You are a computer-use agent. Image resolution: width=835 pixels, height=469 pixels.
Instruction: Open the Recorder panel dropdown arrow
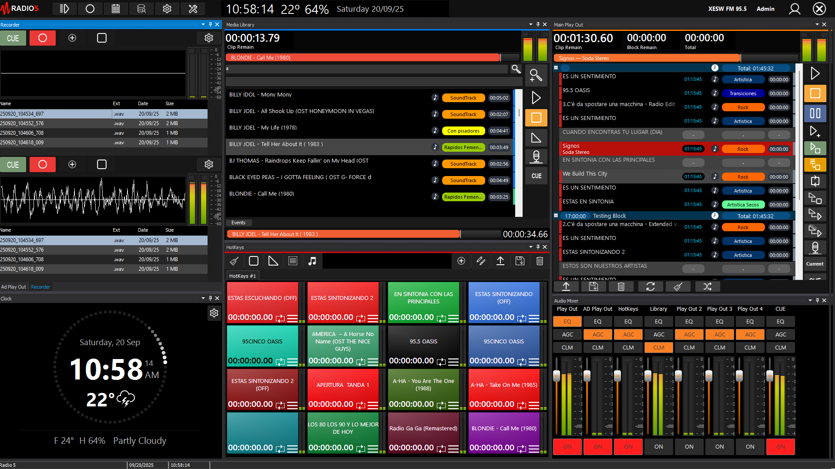pyautogui.click(x=203, y=24)
